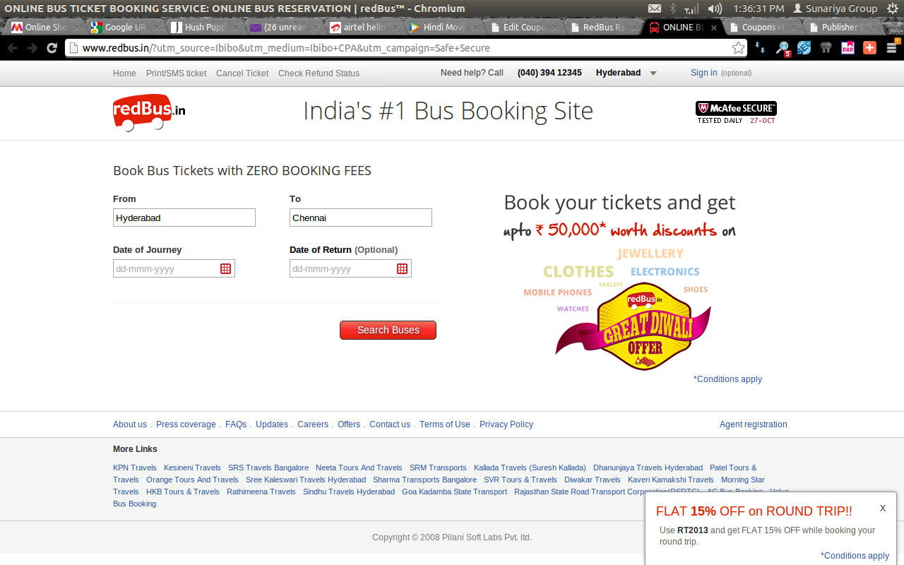The height and width of the screenshot is (565, 904).
Task: Open the Bluetooth indicator in top panel
Action: coord(673,8)
